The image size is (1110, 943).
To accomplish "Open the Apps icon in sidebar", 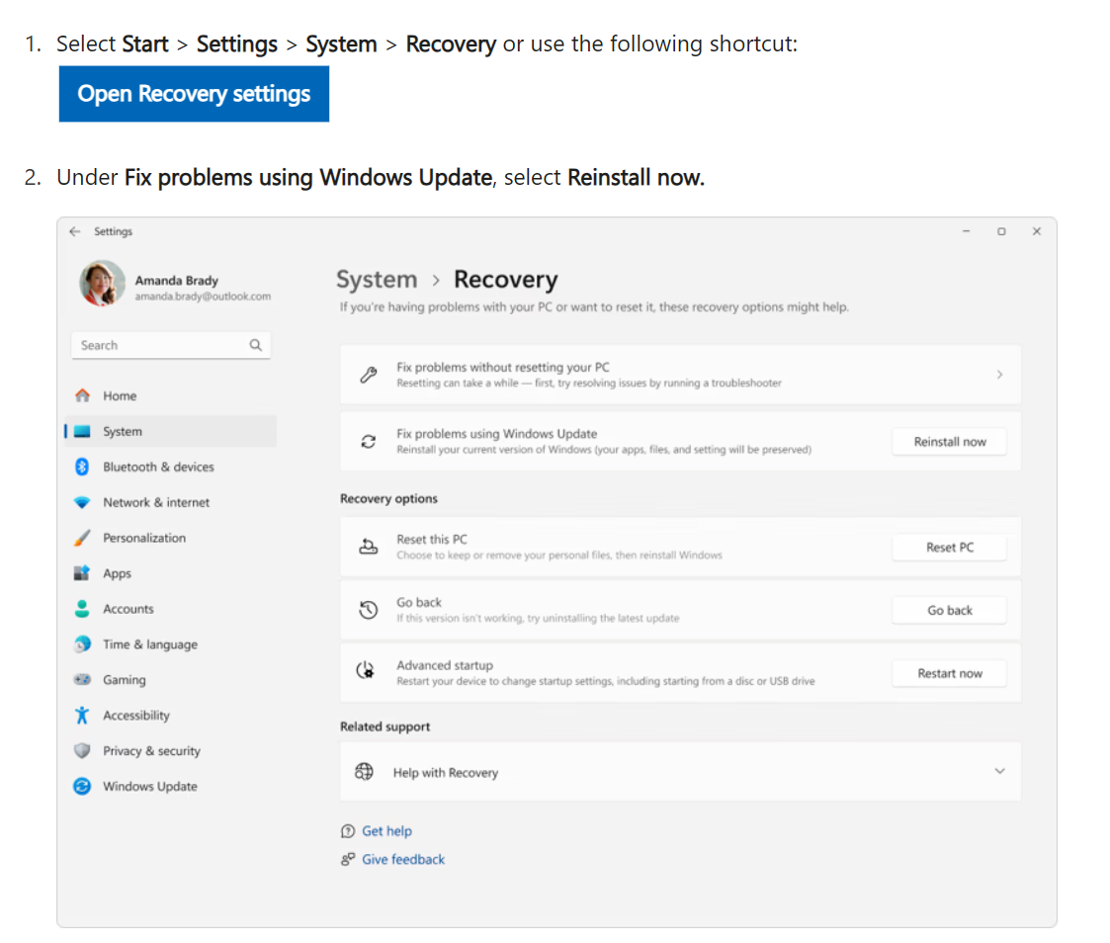I will (x=82, y=572).
